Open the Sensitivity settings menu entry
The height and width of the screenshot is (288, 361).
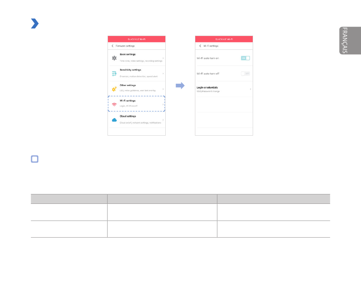(136, 74)
